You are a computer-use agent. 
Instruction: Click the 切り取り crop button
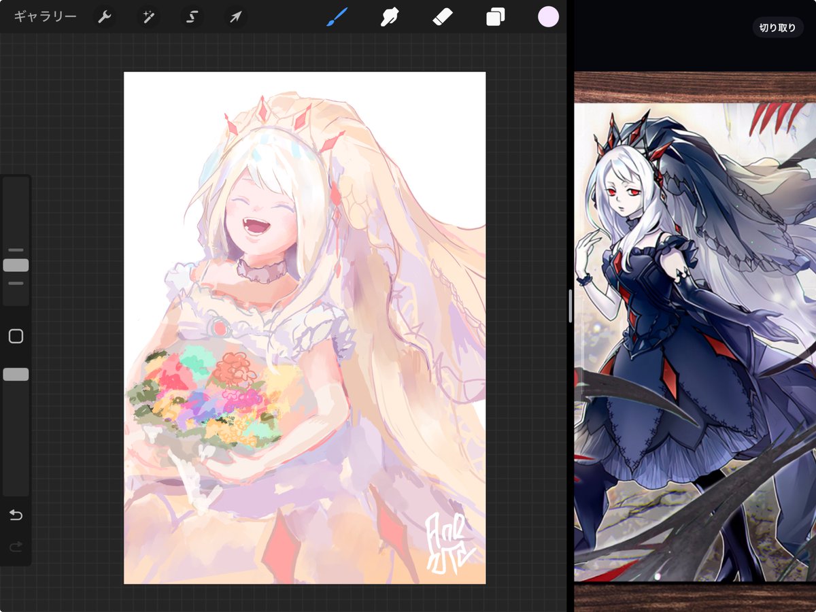click(777, 28)
